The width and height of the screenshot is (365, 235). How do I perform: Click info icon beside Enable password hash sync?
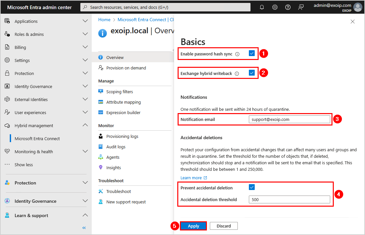237,54
